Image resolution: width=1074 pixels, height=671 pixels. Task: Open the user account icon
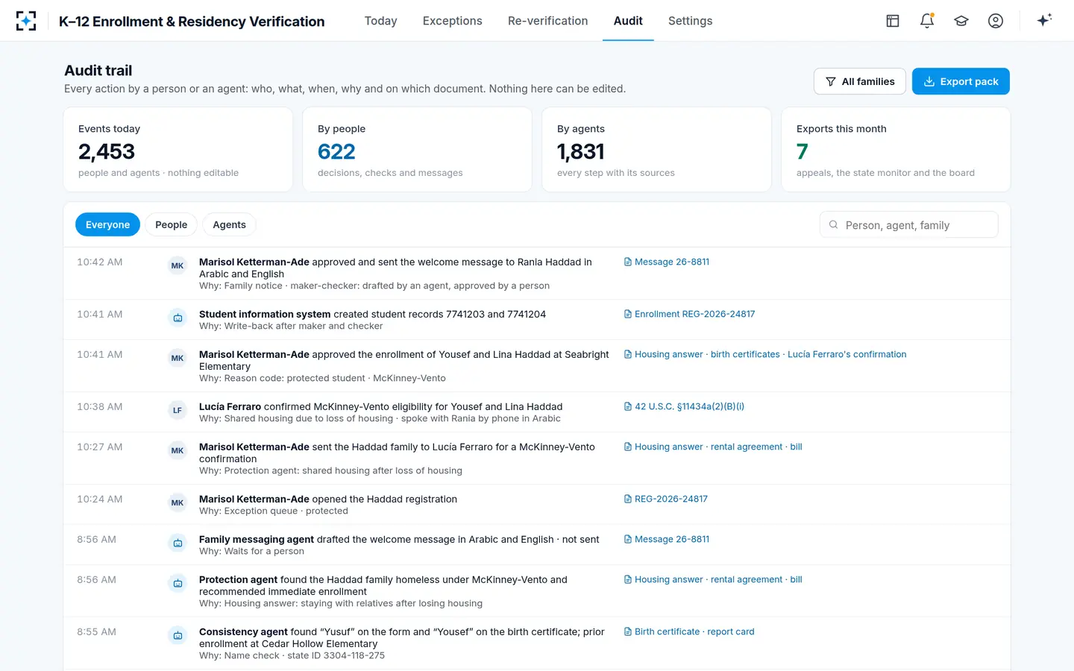point(996,21)
